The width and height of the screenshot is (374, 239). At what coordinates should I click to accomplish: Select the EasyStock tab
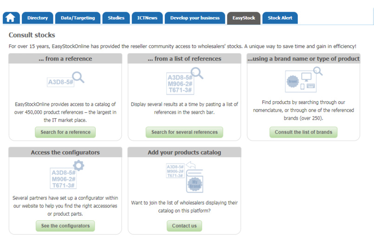(244, 18)
